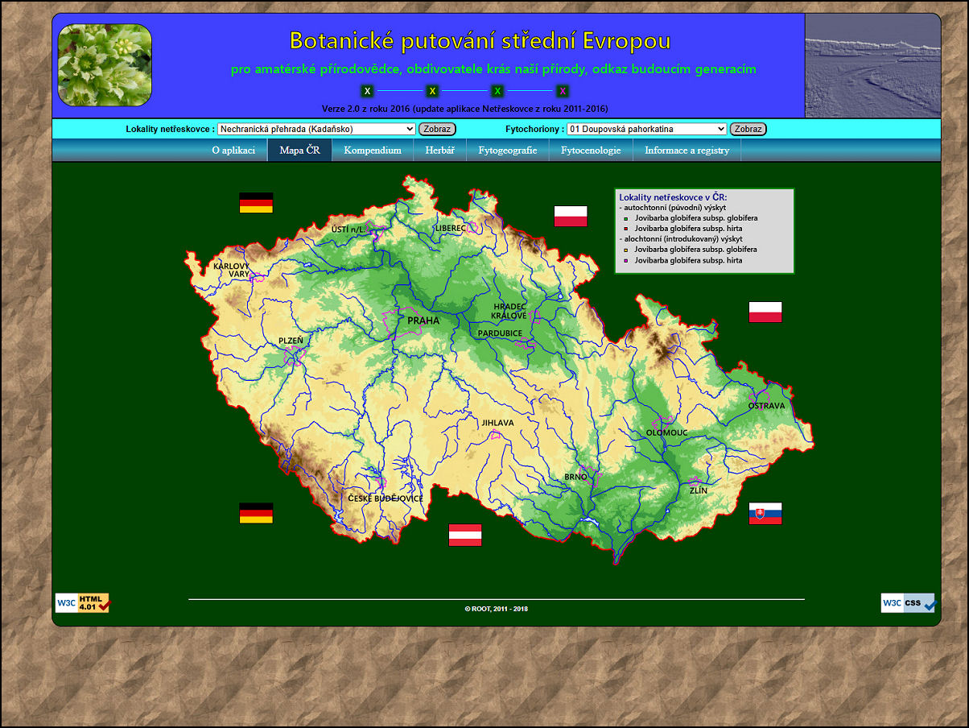The height and width of the screenshot is (728, 969).
Task: Go to the Fytogeografie menu item
Action: pos(507,151)
